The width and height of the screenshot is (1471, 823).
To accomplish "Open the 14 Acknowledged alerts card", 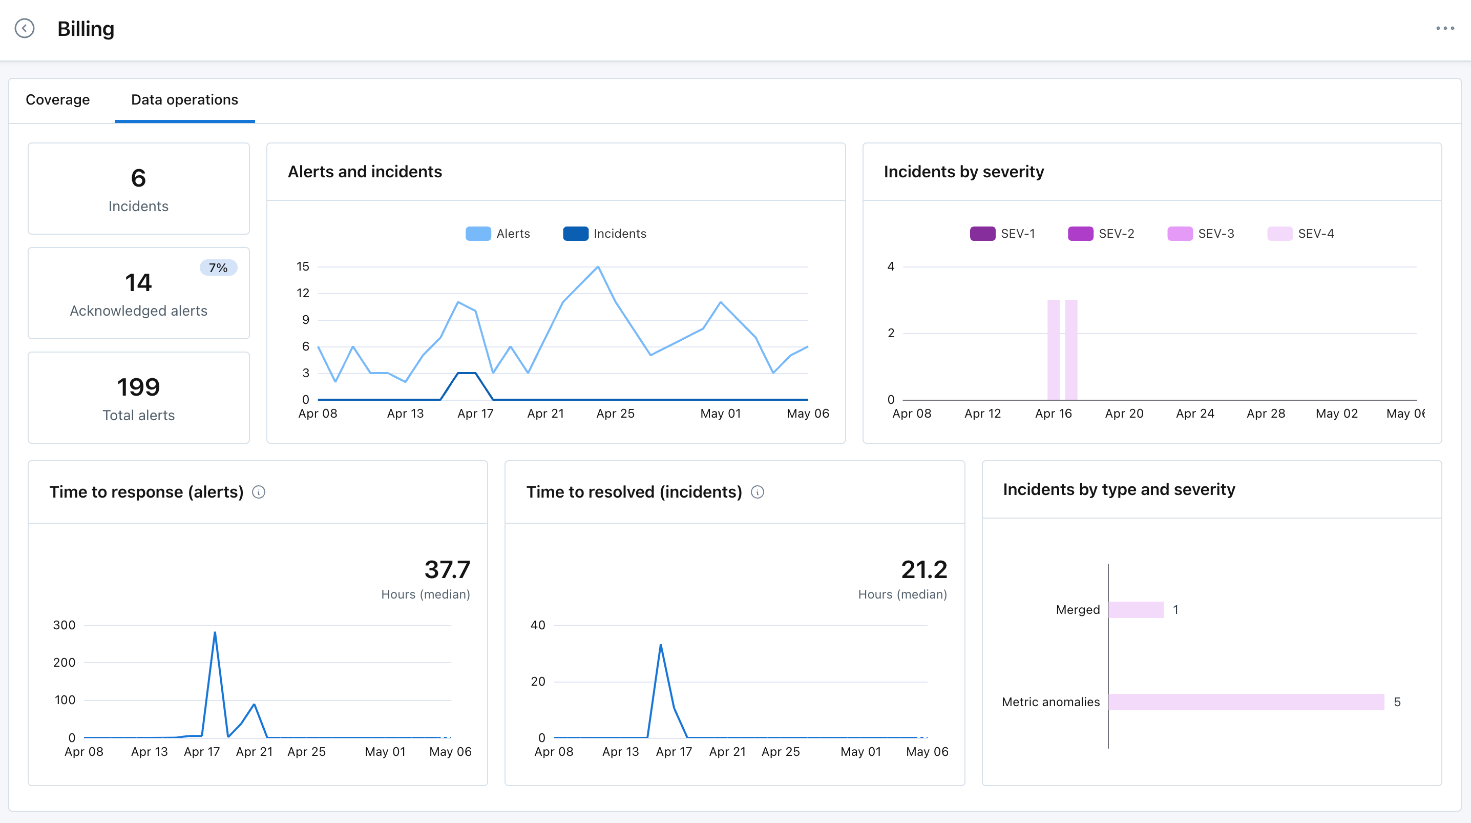I will [139, 293].
